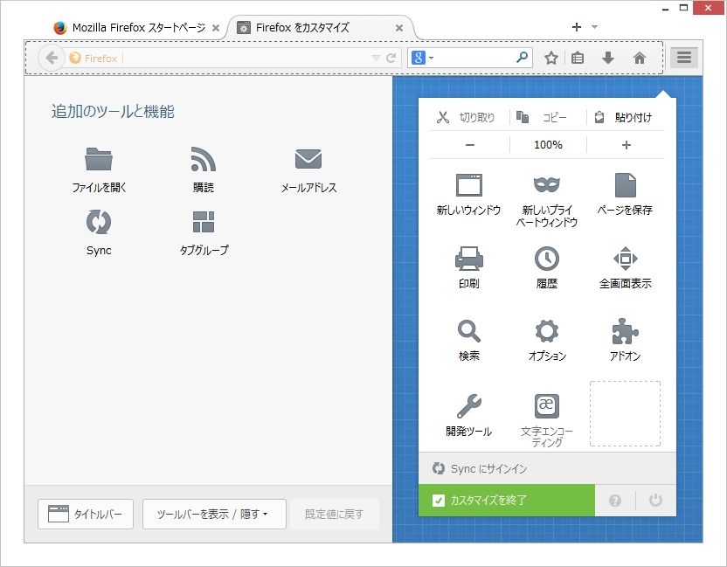Click the 新しいプライベートウィンドウ mask icon
The width and height of the screenshot is (727, 567).
(547, 185)
